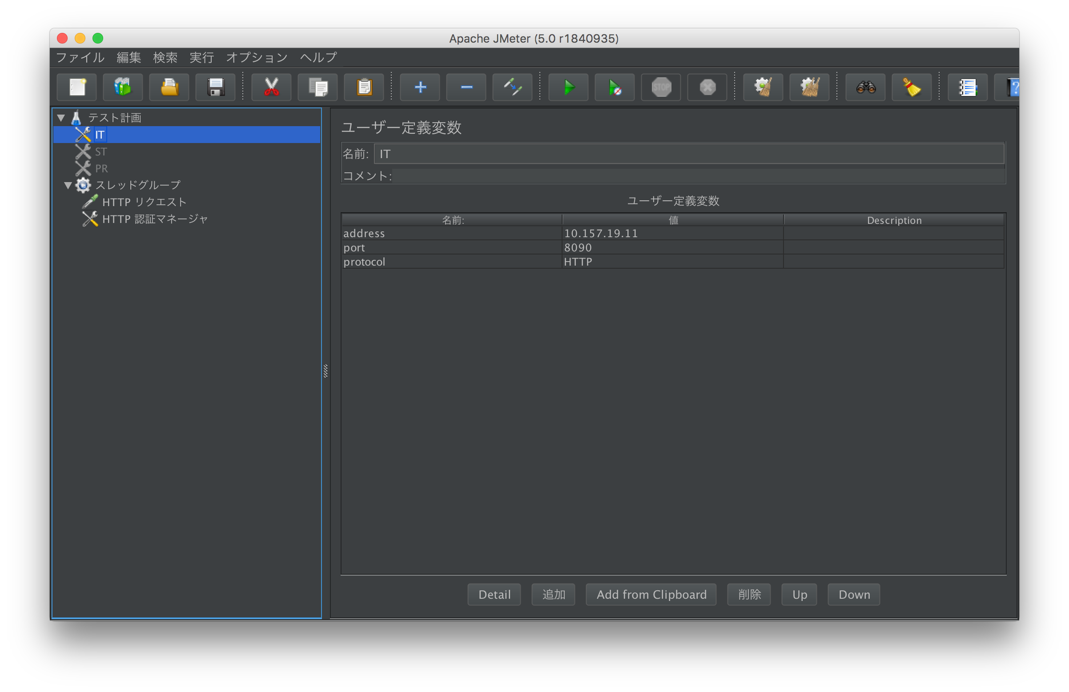Save the current test plan

215,87
